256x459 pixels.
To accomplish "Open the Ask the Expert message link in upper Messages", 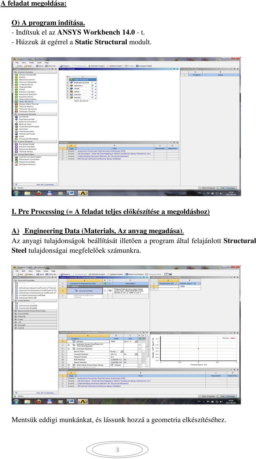I will coord(114,154).
